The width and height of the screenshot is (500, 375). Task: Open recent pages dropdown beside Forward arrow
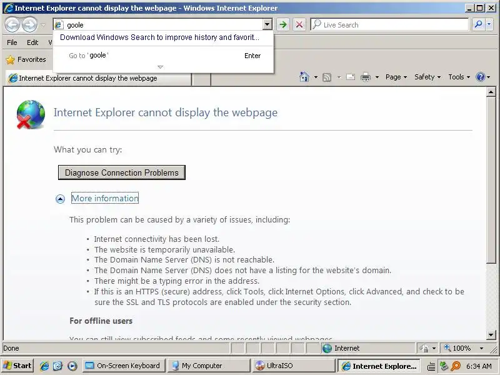(43, 24)
